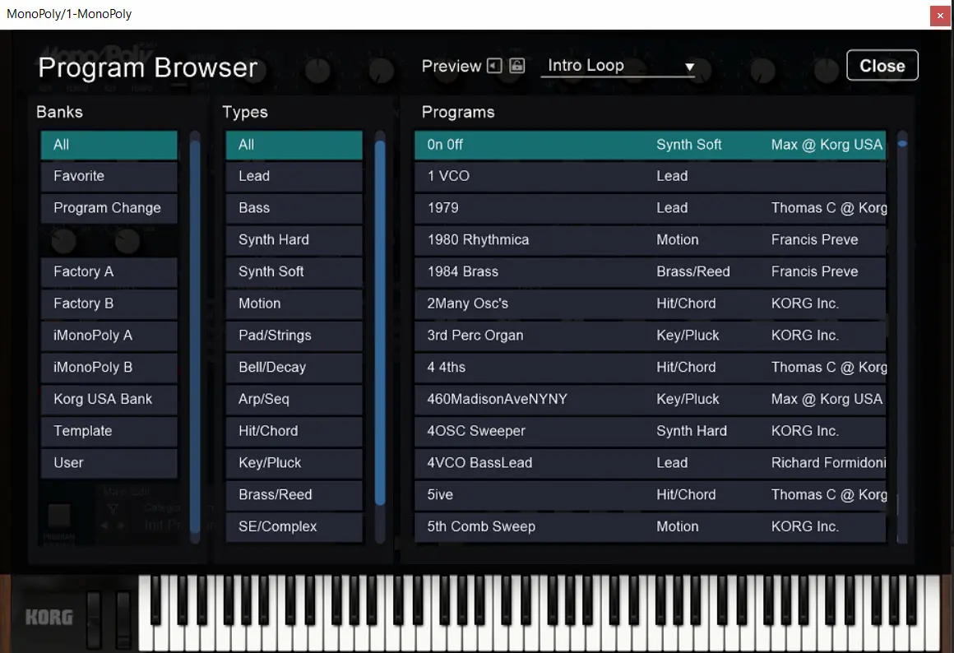
Task: Choose the Factory B bank
Action: tap(109, 303)
